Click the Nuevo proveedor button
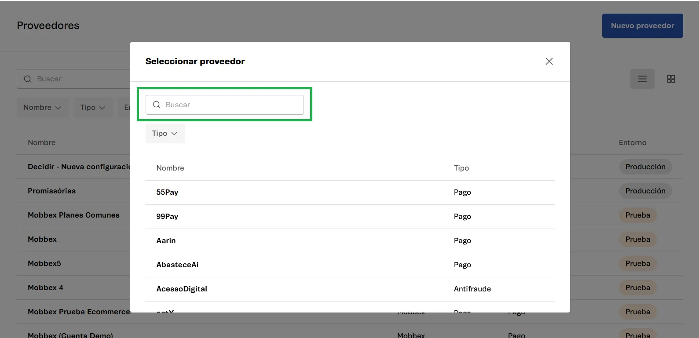Viewport: 699px width, 338px height. (x=642, y=25)
